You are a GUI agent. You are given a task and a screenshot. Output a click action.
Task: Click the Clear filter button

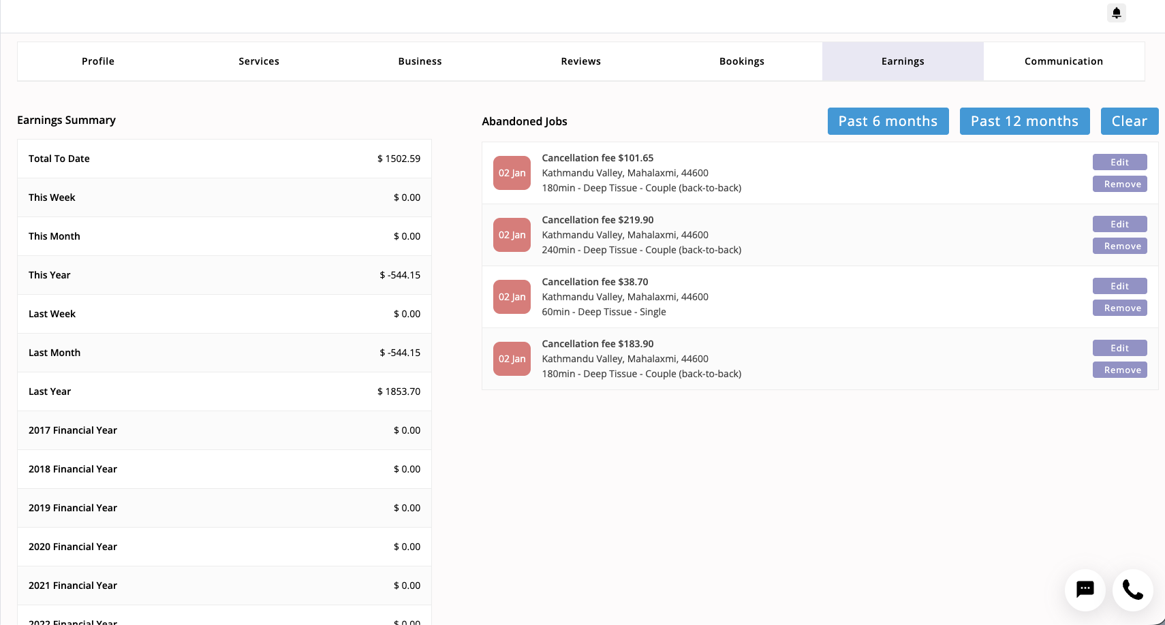[x=1130, y=121]
